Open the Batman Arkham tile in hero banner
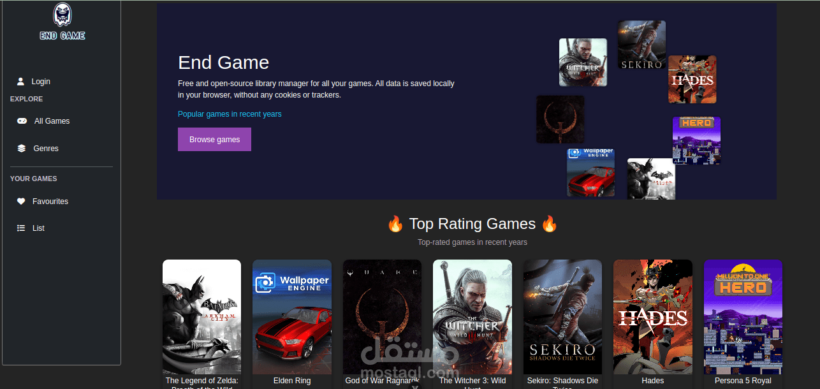Viewport: 820px width, 389px height. coord(651,179)
